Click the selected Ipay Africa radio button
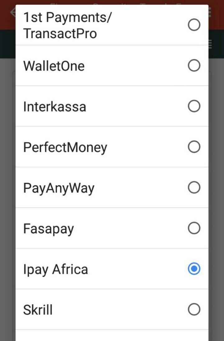The image size is (224, 341). click(x=194, y=269)
